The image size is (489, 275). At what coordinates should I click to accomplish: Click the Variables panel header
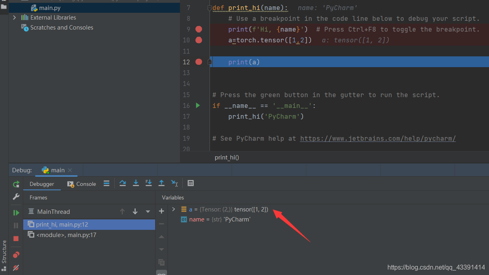coord(173,197)
